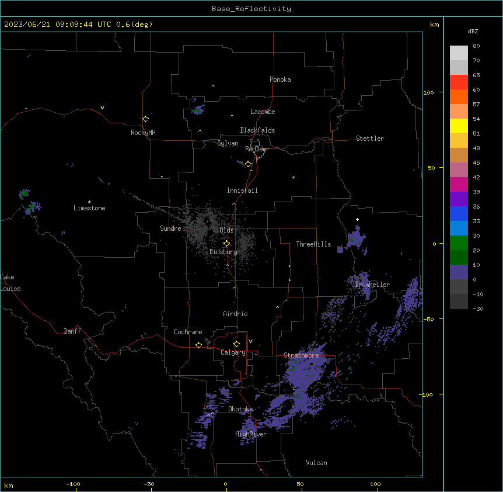Click the green 30 dBZ color swatch

459,243
